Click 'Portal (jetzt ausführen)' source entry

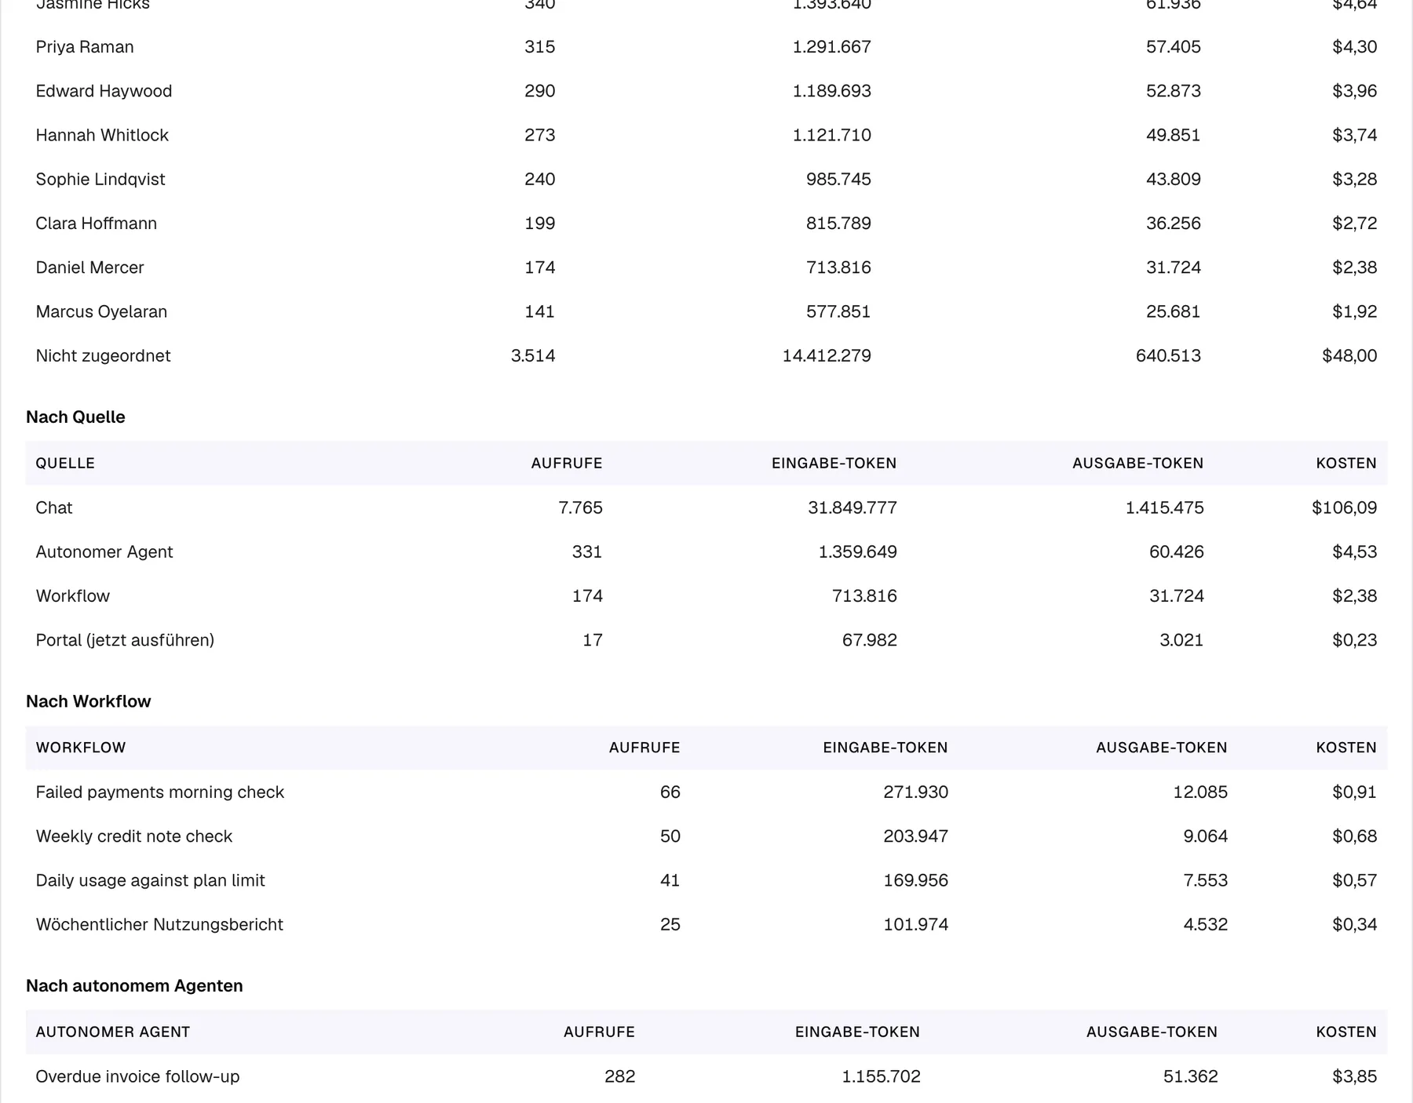[x=125, y=640]
